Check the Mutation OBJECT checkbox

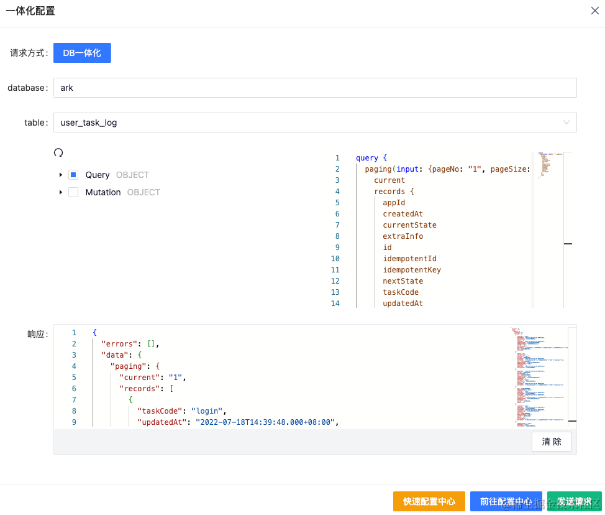coord(73,192)
